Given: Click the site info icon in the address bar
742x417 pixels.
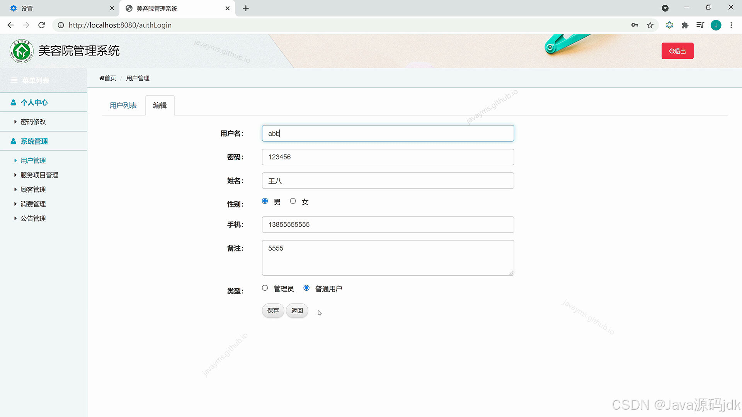Looking at the screenshot, I should click(x=61, y=25).
